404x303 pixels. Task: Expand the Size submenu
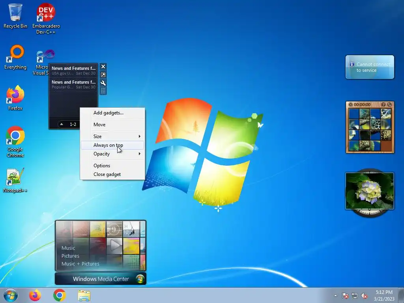pyautogui.click(x=112, y=136)
